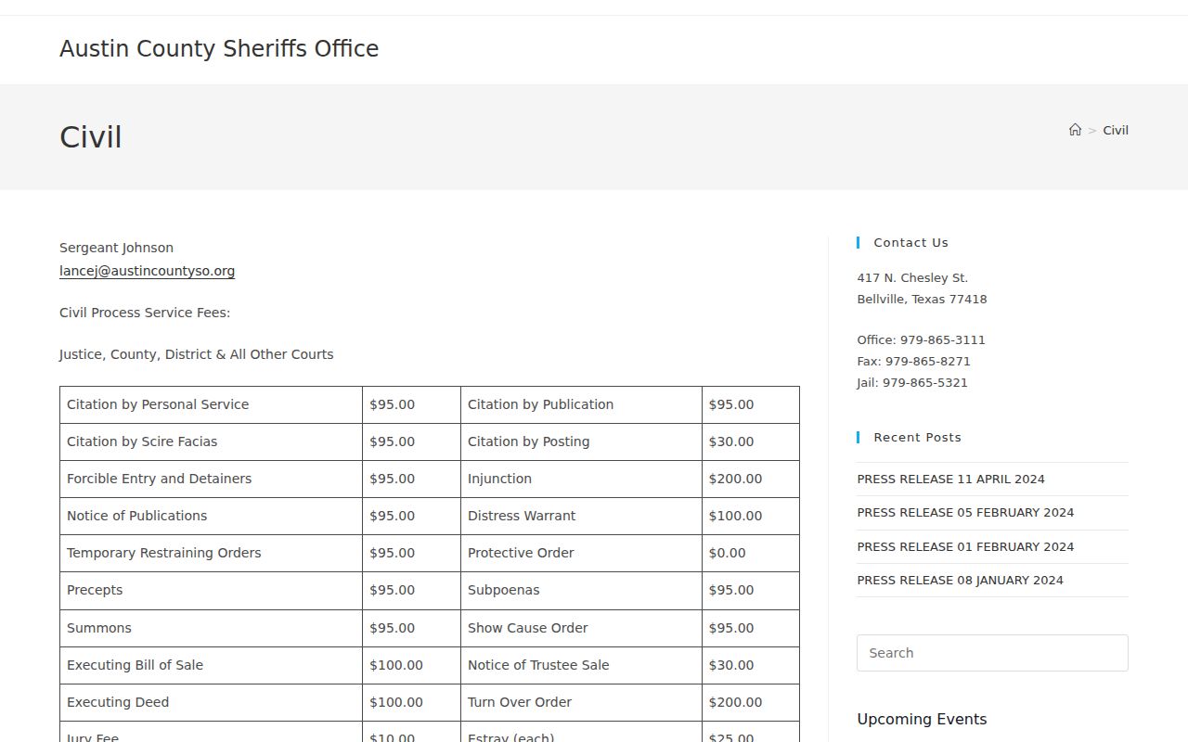This screenshot has width=1188, height=742.
Task: Click the $0.00 fee for Protective Order
Action: coord(751,553)
